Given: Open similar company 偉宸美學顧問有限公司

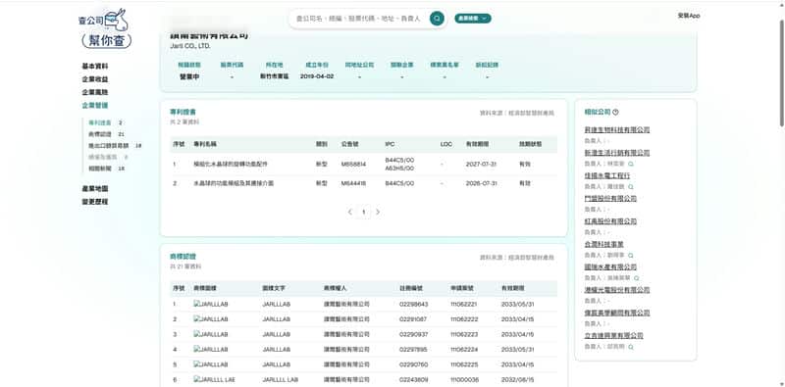Looking at the screenshot, I should point(617,313).
